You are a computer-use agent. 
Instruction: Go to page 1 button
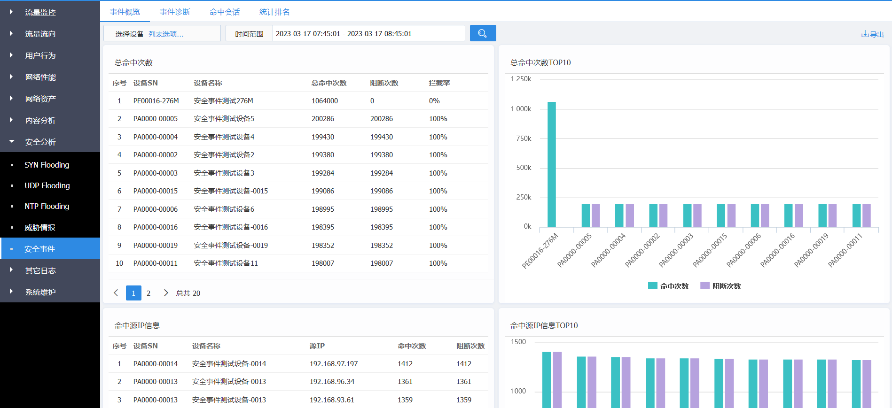(133, 293)
